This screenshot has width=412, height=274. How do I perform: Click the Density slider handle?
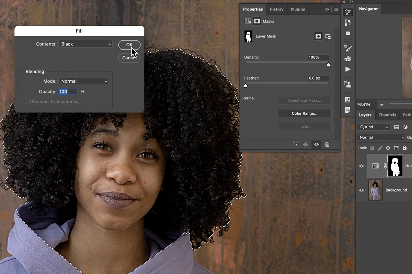(x=328, y=65)
